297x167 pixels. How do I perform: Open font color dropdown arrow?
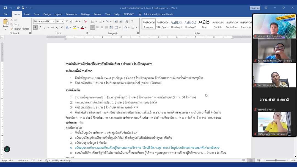pos(86,27)
